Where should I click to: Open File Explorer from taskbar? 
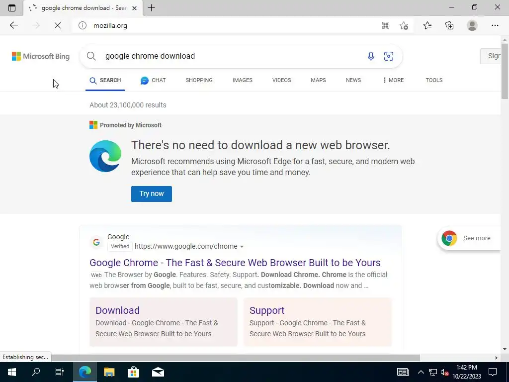click(109, 372)
